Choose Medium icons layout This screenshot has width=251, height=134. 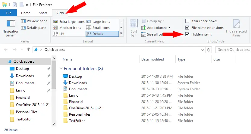point(67,28)
